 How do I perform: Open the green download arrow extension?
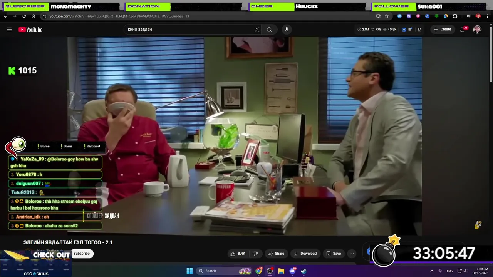436,16
